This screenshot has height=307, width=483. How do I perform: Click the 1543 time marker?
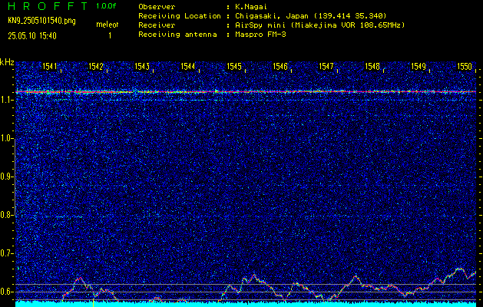tap(142, 66)
